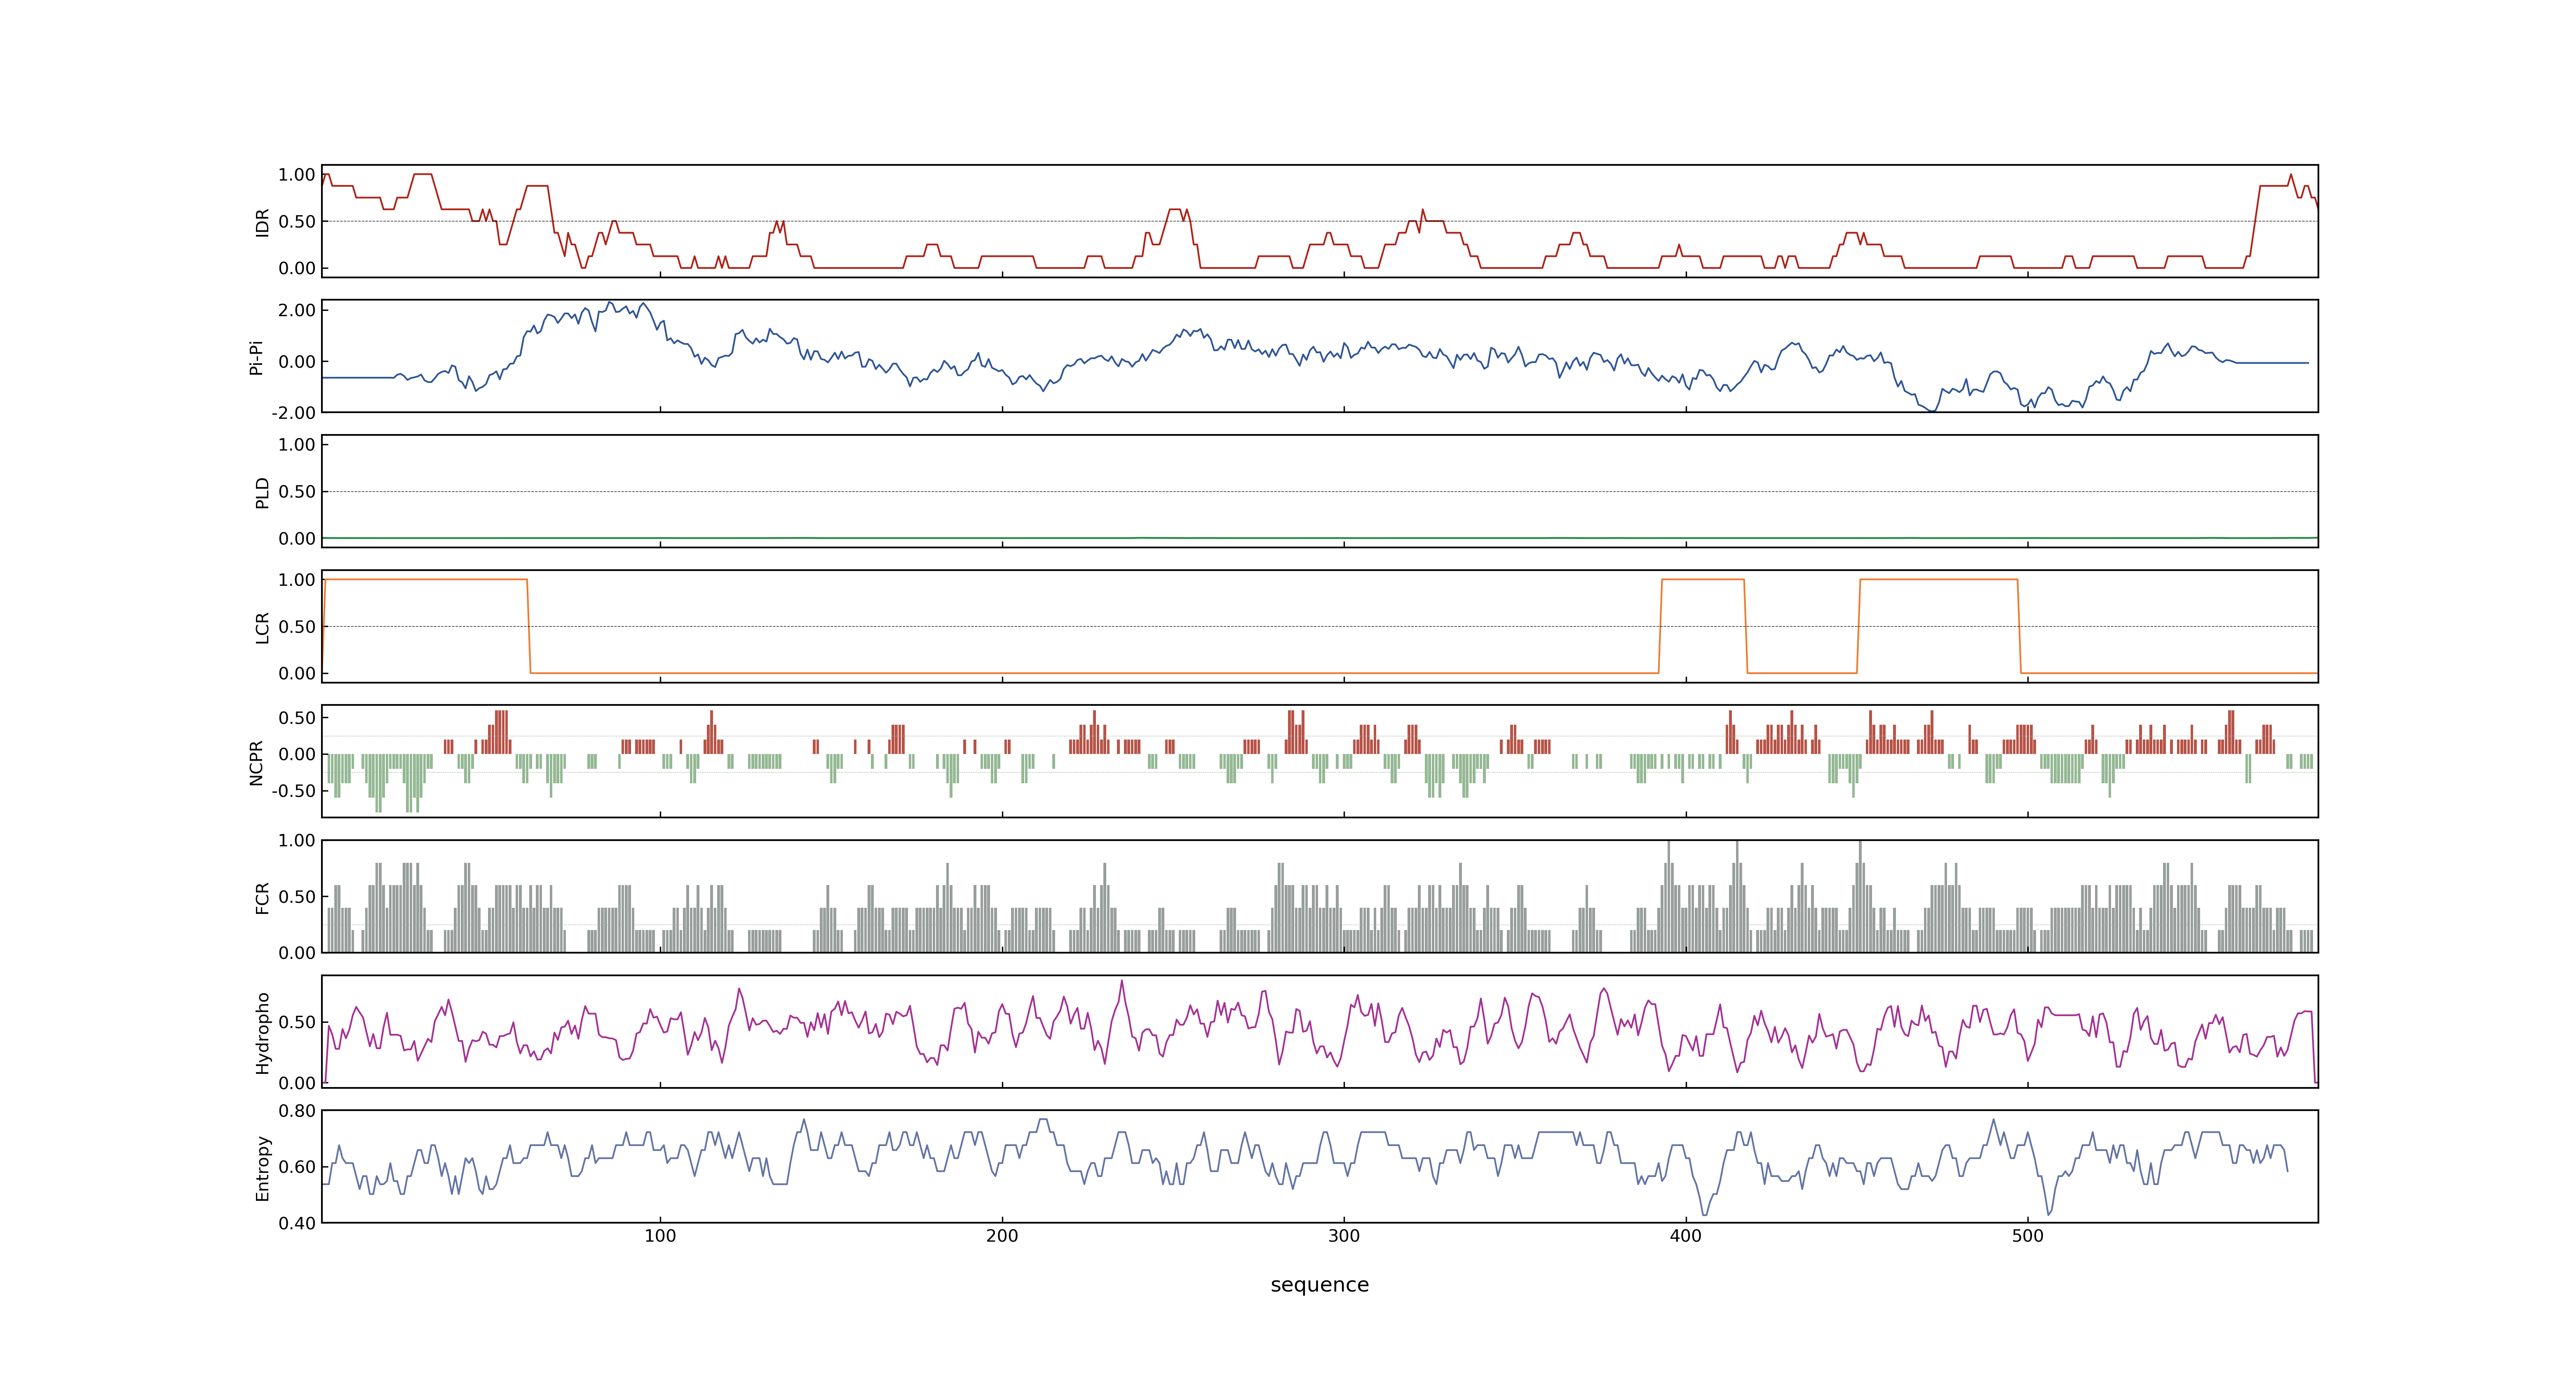Click the NCPR axis label

[x=256, y=763]
